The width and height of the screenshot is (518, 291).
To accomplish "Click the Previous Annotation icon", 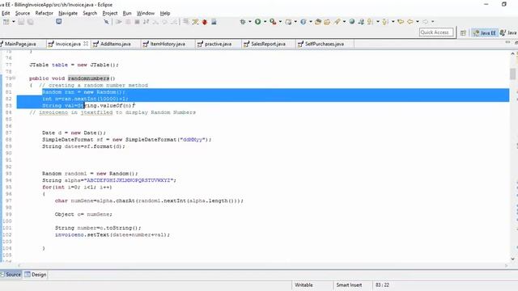I will (x=370, y=22).
